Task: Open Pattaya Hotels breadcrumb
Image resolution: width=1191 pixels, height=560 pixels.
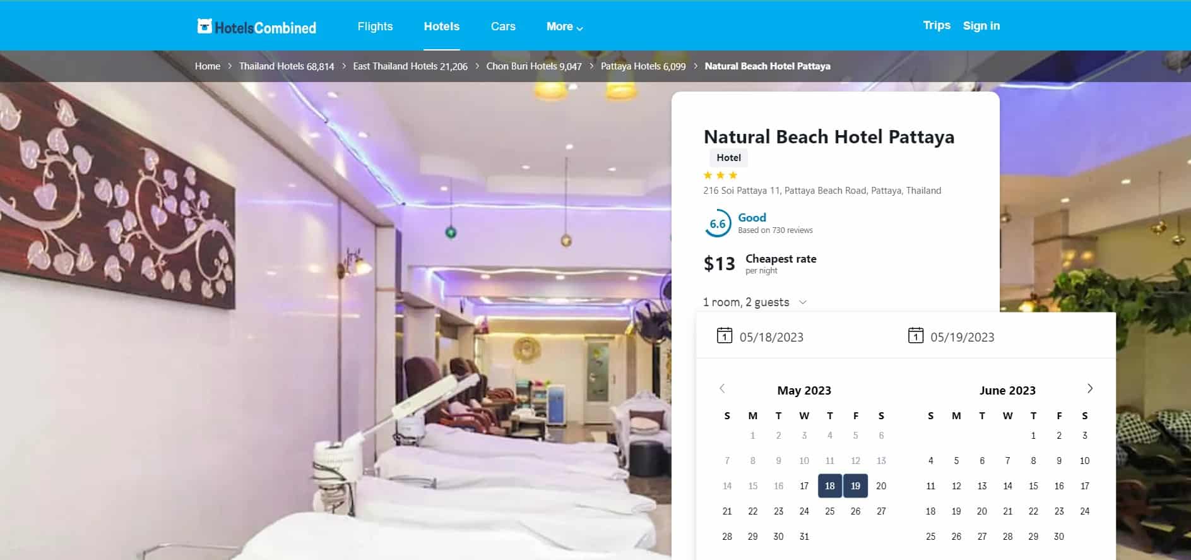Action: 643,66
